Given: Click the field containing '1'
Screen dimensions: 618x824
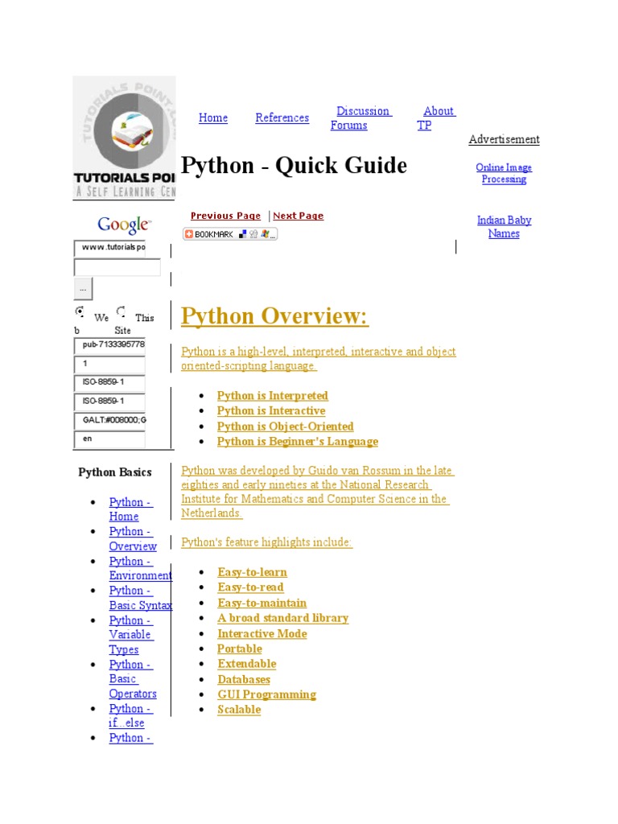Looking at the screenshot, I should (x=109, y=365).
